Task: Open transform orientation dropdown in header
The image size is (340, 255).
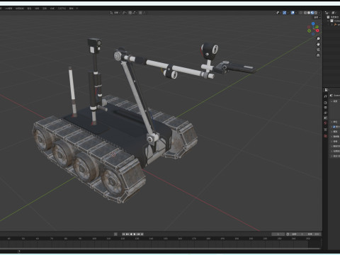Action: [115, 13]
